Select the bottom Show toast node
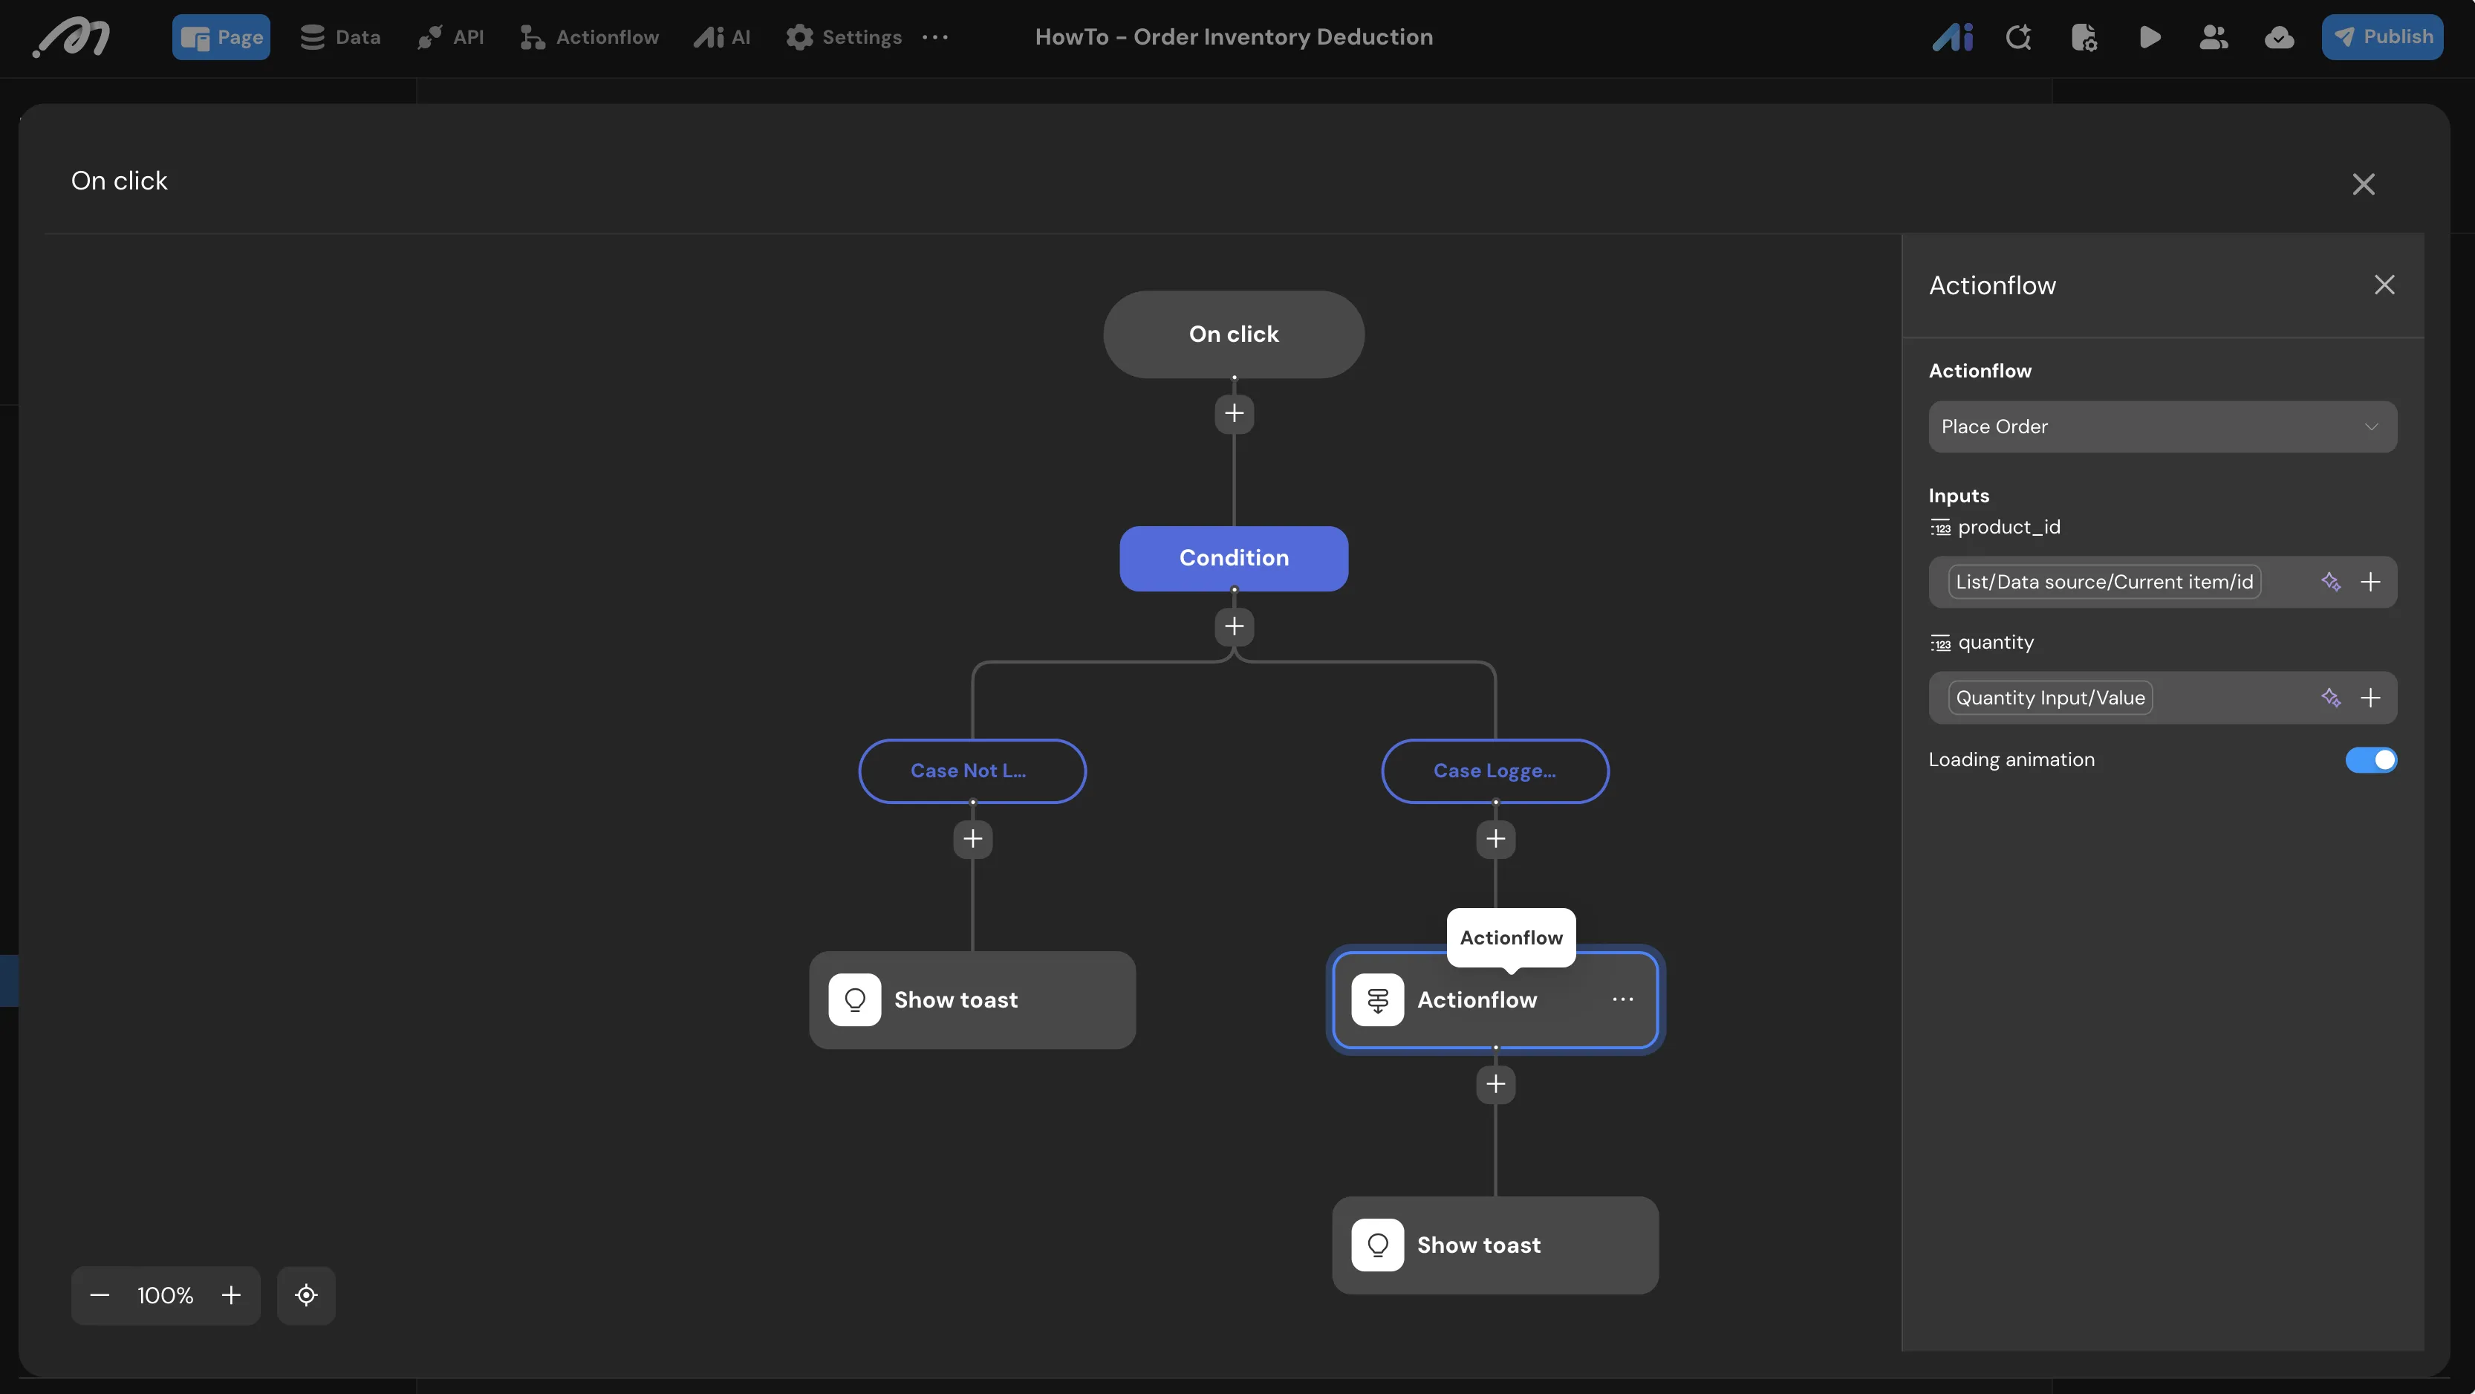The width and height of the screenshot is (2475, 1394). point(1495,1245)
